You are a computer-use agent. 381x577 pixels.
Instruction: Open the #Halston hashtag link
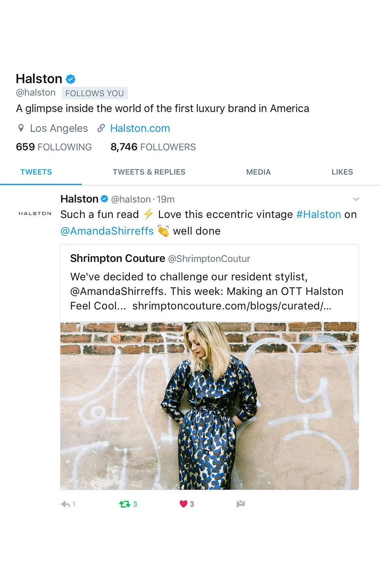(319, 214)
